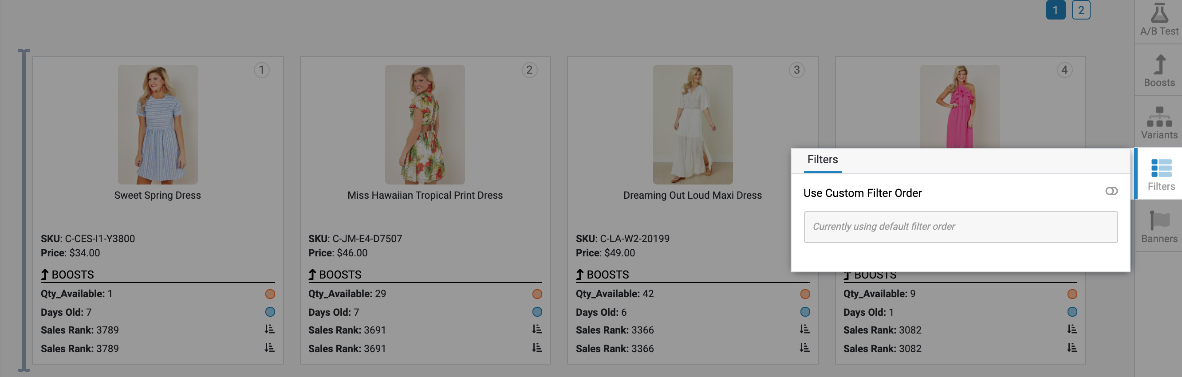1182x377 pixels.
Task: Open the Boosts sidebar panel
Action: 1158,71
